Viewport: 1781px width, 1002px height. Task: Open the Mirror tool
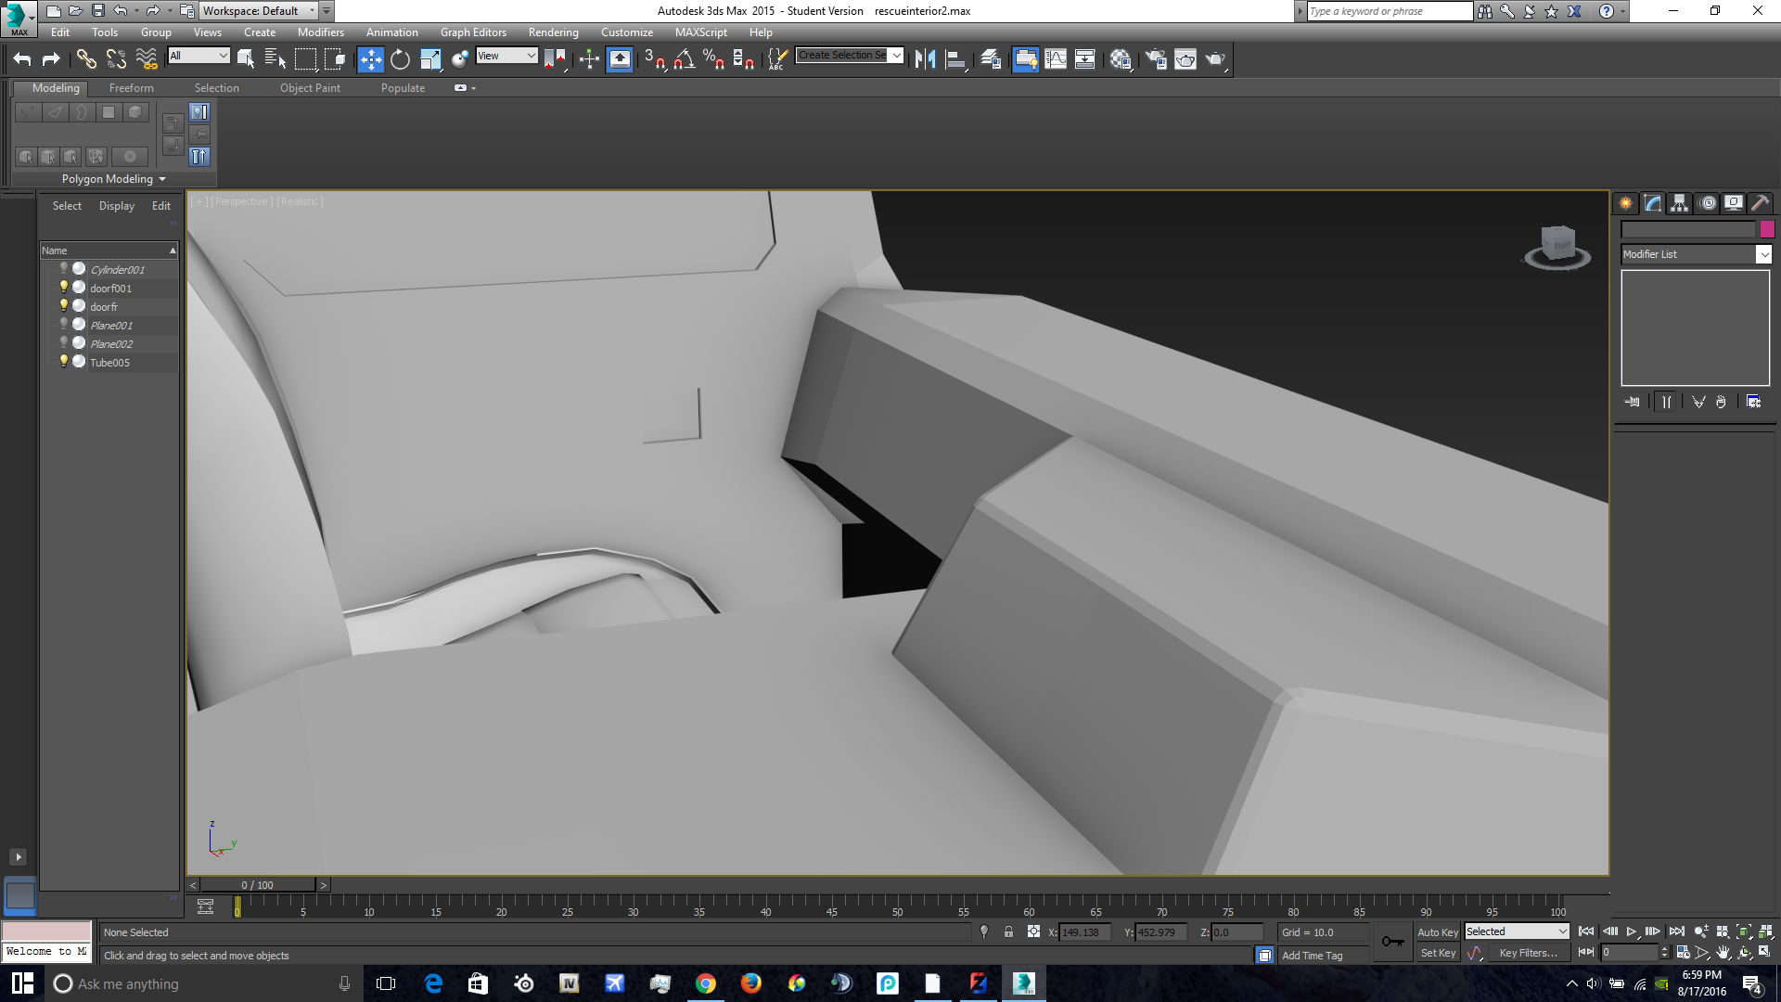point(925,59)
